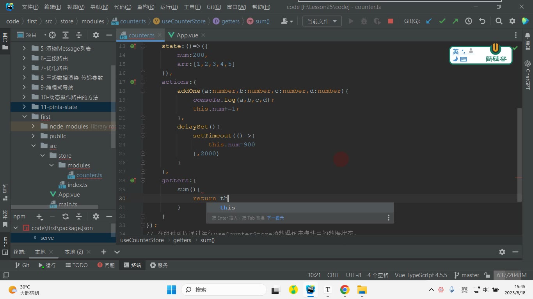Click the master Git branch in the status bar
The height and width of the screenshot is (299, 533).
(467, 275)
